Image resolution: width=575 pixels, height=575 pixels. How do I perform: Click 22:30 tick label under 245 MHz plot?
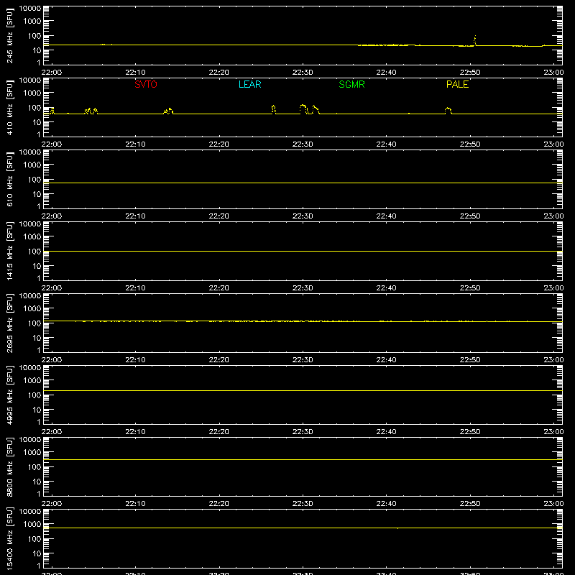[x=303, y=73]
